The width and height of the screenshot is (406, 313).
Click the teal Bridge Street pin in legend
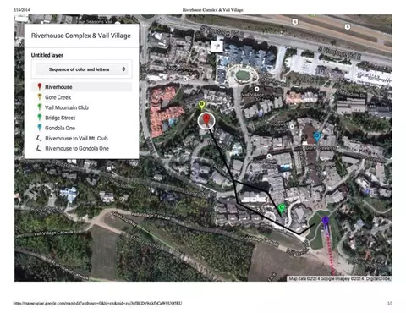[40, 118]
